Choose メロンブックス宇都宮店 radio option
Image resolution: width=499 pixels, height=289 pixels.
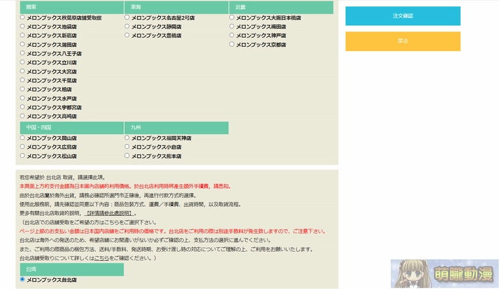[x=22, y=107]
